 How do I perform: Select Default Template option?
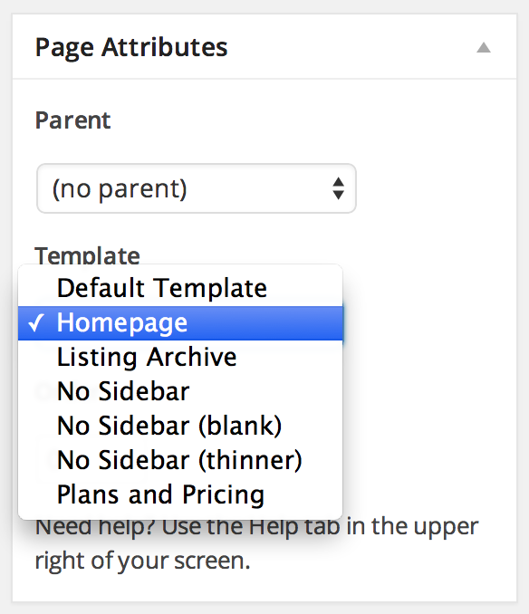click(x=180, y=288)
